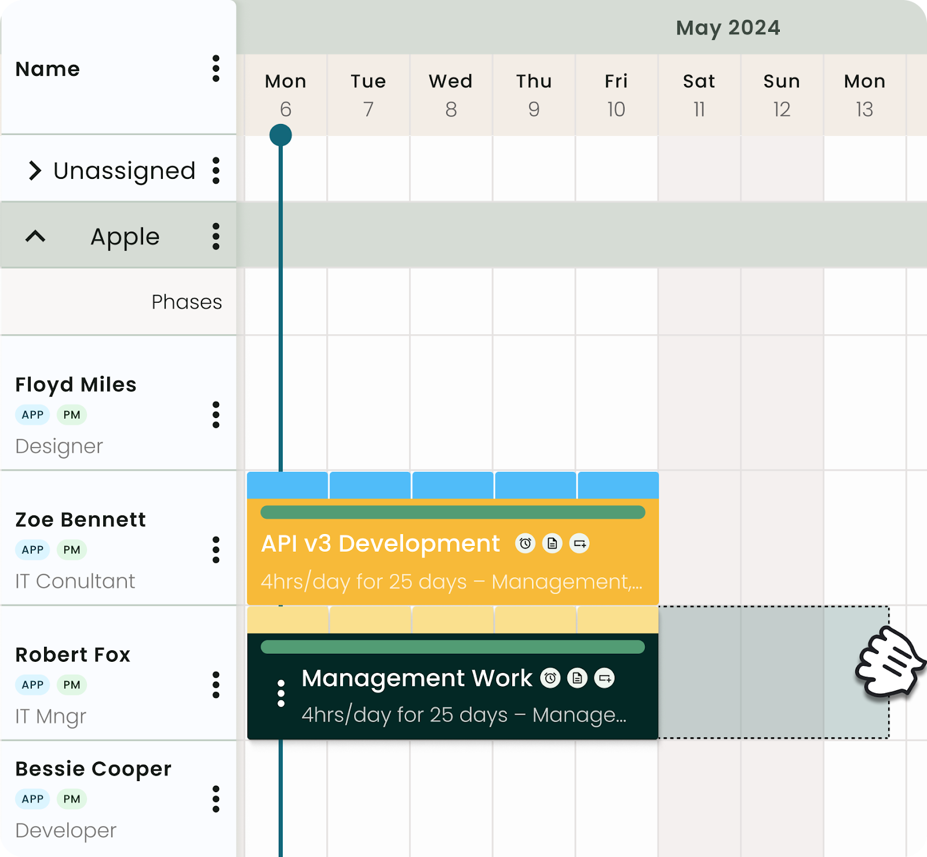This screenshot has width=927, height=857.
Task: Open the options menu for Robert Fox
Action: pos(216,685)
